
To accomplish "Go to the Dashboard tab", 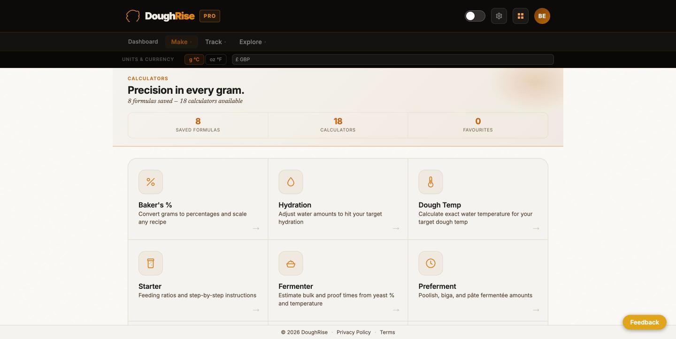I will click(143, 42).
